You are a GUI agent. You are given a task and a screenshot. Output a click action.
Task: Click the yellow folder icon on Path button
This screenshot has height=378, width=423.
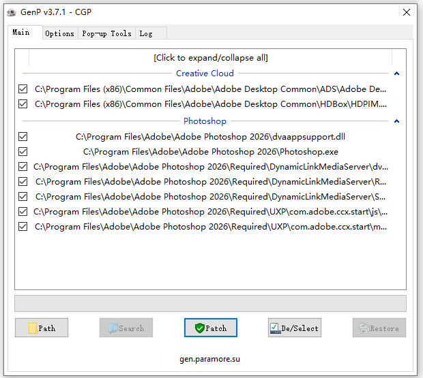click(x=33, y=328)
